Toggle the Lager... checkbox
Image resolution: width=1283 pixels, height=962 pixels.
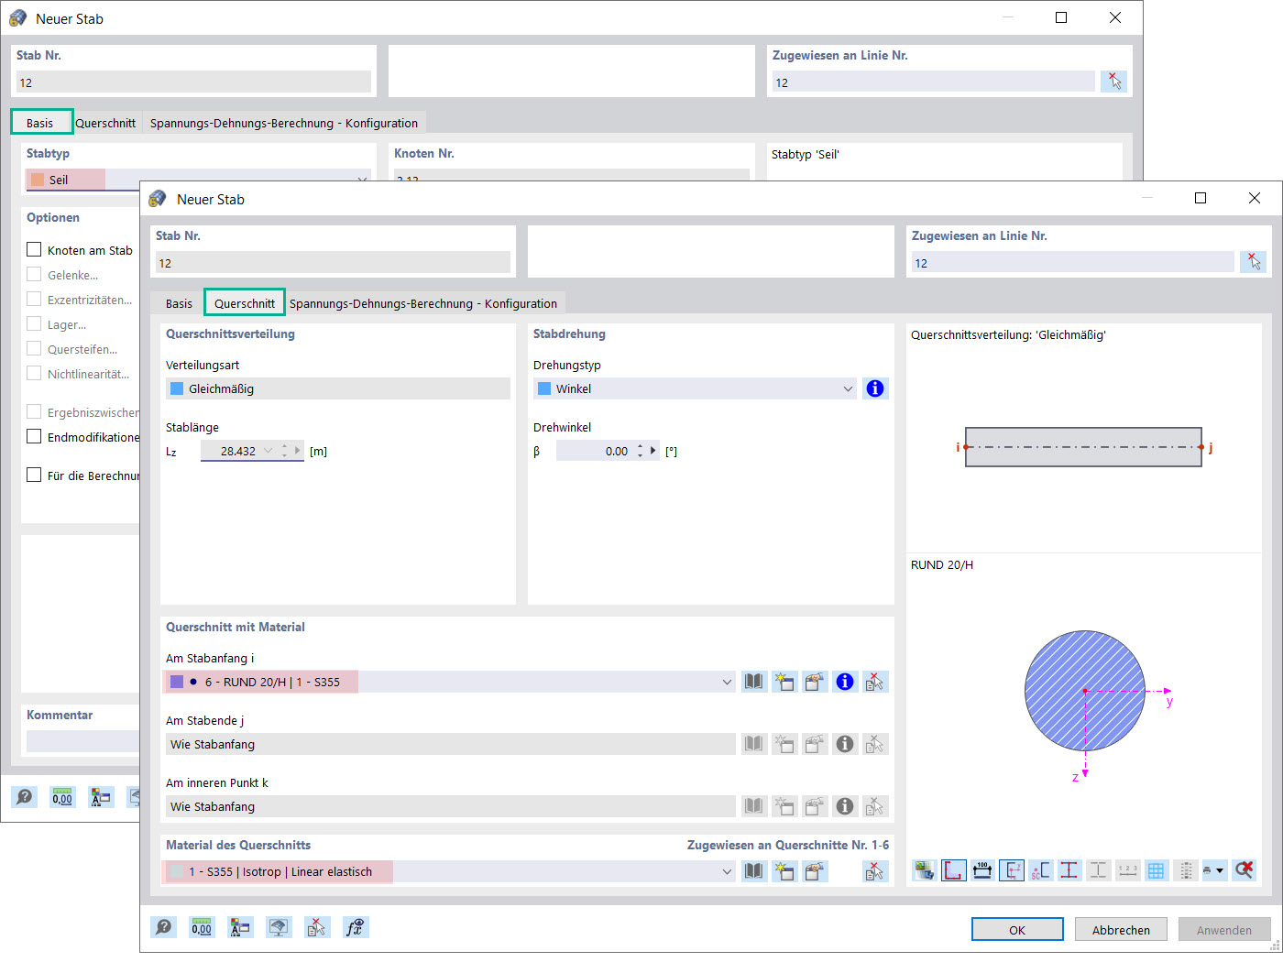click(34, 323)
